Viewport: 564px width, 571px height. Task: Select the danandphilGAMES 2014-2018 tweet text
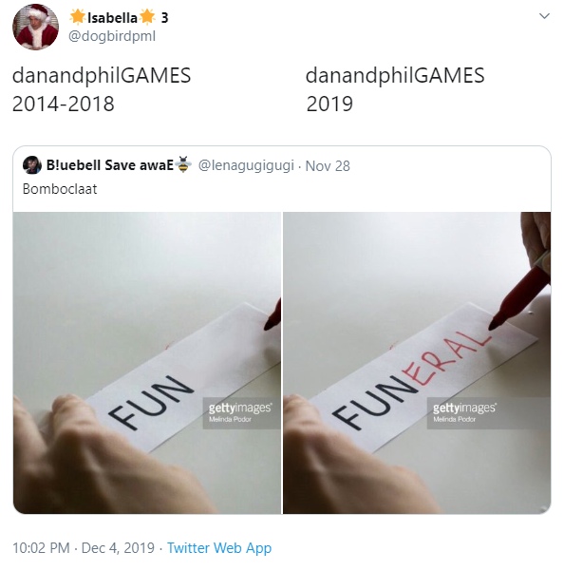pos(102,89)
